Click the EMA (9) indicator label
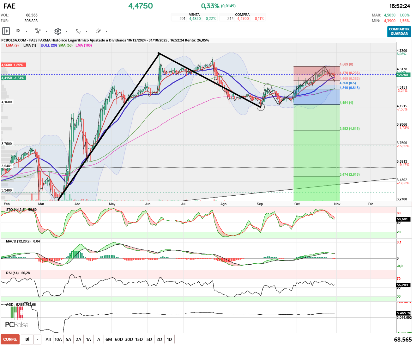Image resolution: width=416 pixels, height=346 pixels. [12, 45]
